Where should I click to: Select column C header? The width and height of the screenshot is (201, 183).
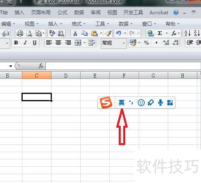pyautogui.click(x=36, y=75)
